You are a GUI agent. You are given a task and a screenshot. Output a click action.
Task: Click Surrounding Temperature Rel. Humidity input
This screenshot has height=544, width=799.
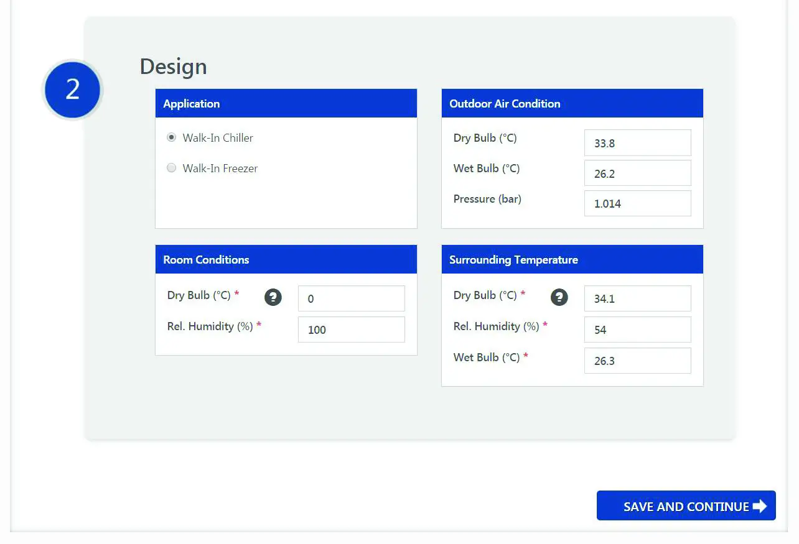point(637,330)
